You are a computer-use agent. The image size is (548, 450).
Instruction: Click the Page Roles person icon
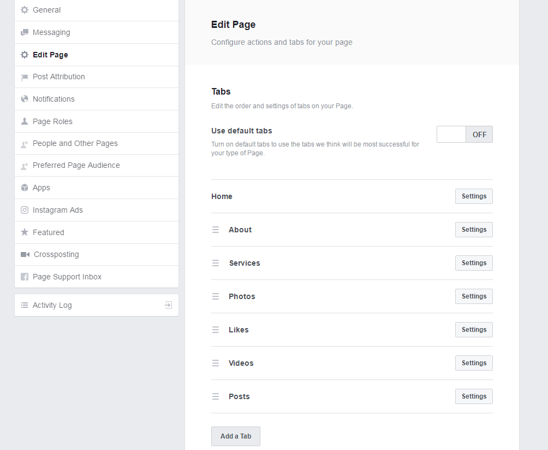click(24, 121)
